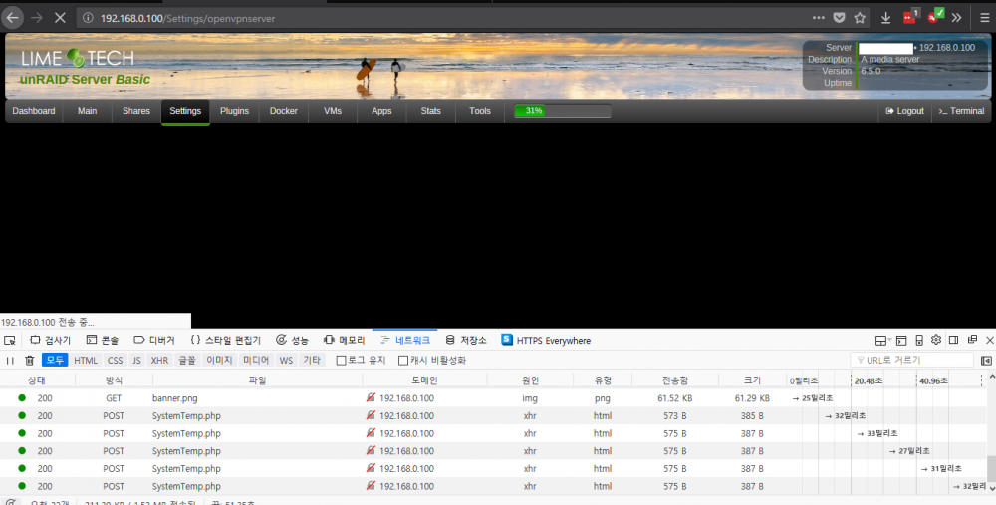Open the 성능 (Performance) tab

292,341
